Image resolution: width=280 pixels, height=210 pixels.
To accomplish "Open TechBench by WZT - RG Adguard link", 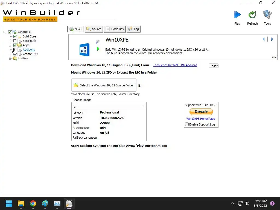I will coord(175,65).
